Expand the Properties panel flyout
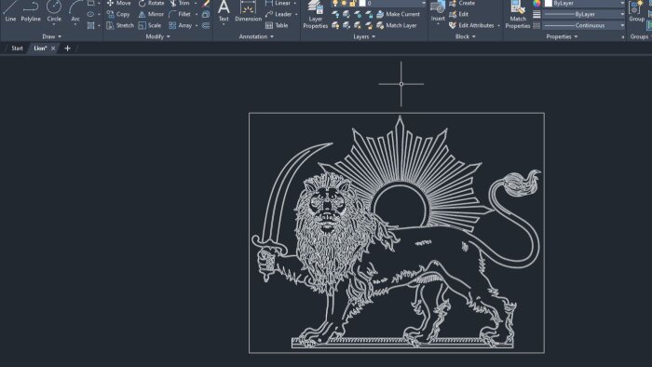The width and height of the screenshot is (652, 367). coord(562,36)
